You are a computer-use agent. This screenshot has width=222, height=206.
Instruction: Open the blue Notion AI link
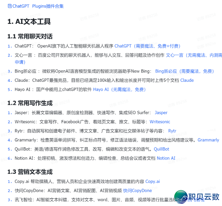click(166, 158)
